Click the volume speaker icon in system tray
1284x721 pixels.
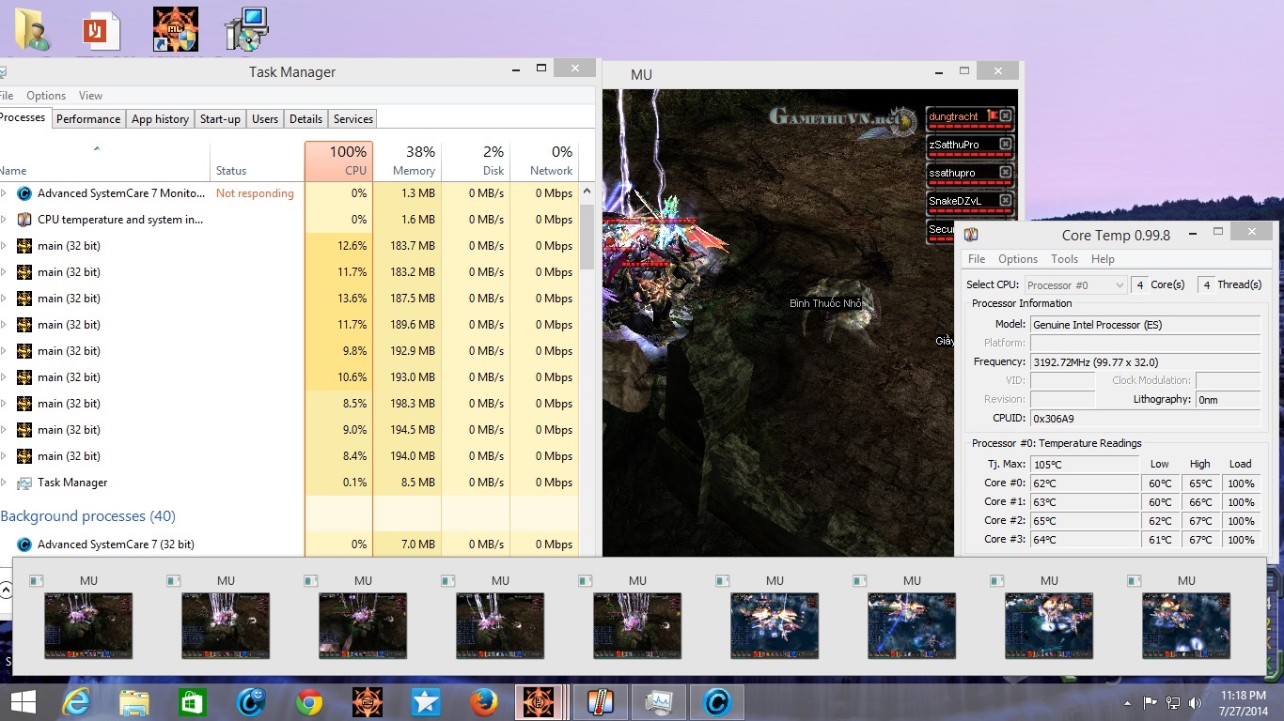coord(1195,702)
